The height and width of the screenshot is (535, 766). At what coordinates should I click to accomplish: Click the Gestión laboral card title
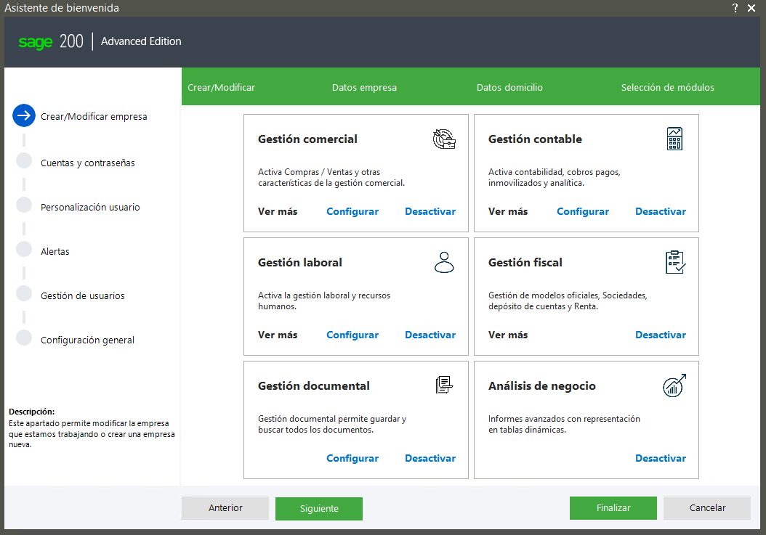click(300, 263)
